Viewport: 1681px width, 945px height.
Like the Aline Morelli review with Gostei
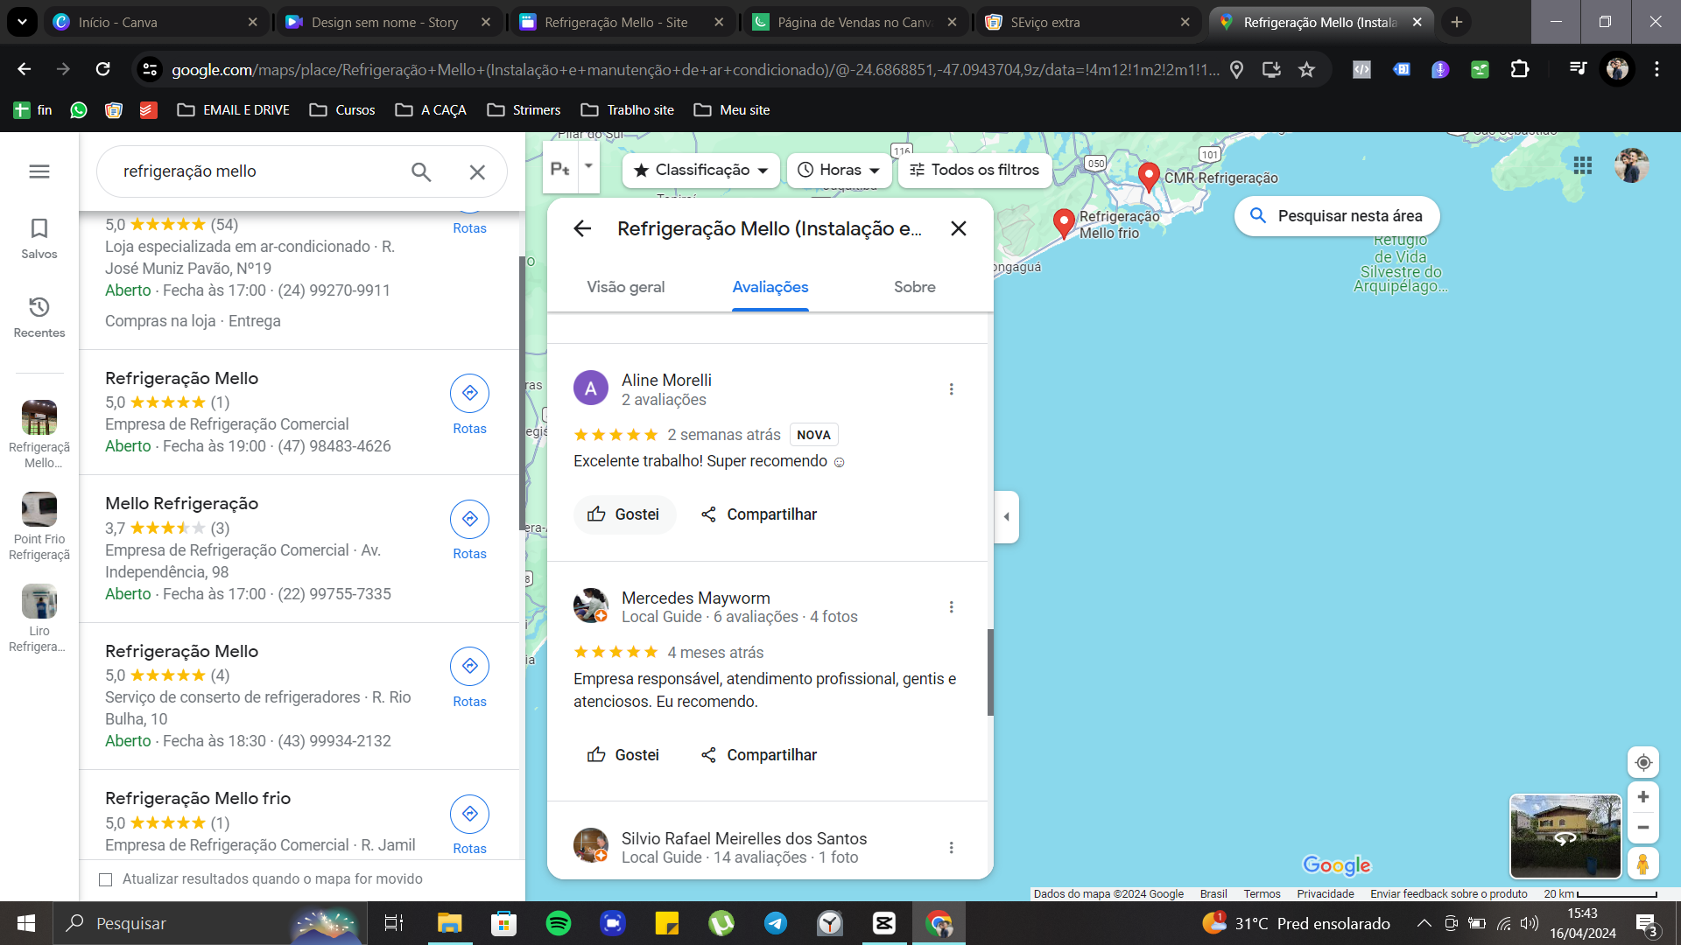624,514
